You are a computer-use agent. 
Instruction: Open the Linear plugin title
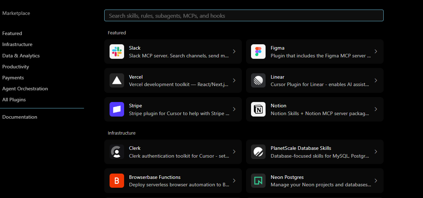(x=277, y=77)
